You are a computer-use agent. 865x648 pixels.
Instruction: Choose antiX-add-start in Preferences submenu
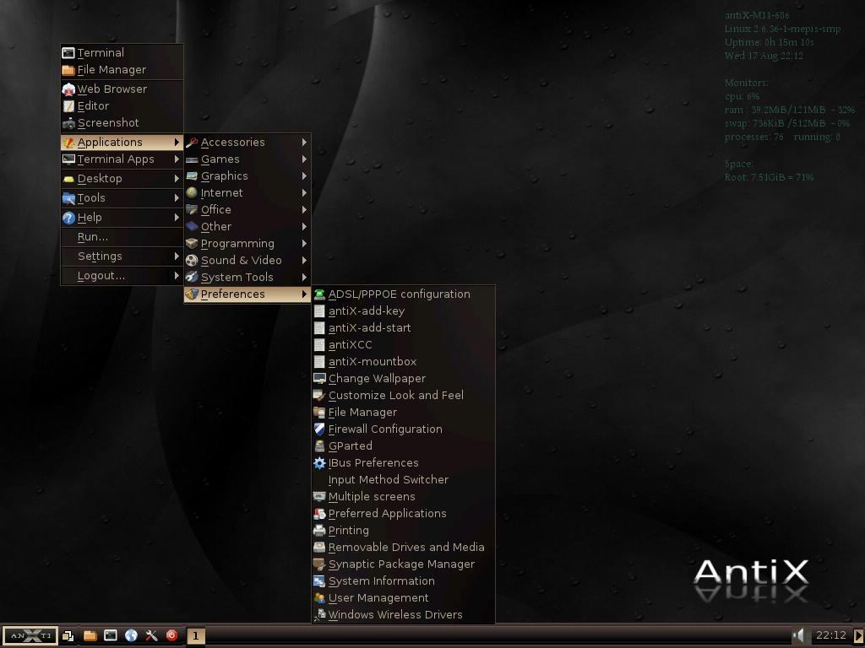(x=403, y=328)
